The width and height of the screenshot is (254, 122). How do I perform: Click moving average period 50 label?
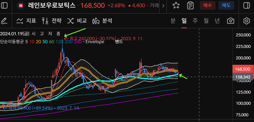[x=45, y=42]
